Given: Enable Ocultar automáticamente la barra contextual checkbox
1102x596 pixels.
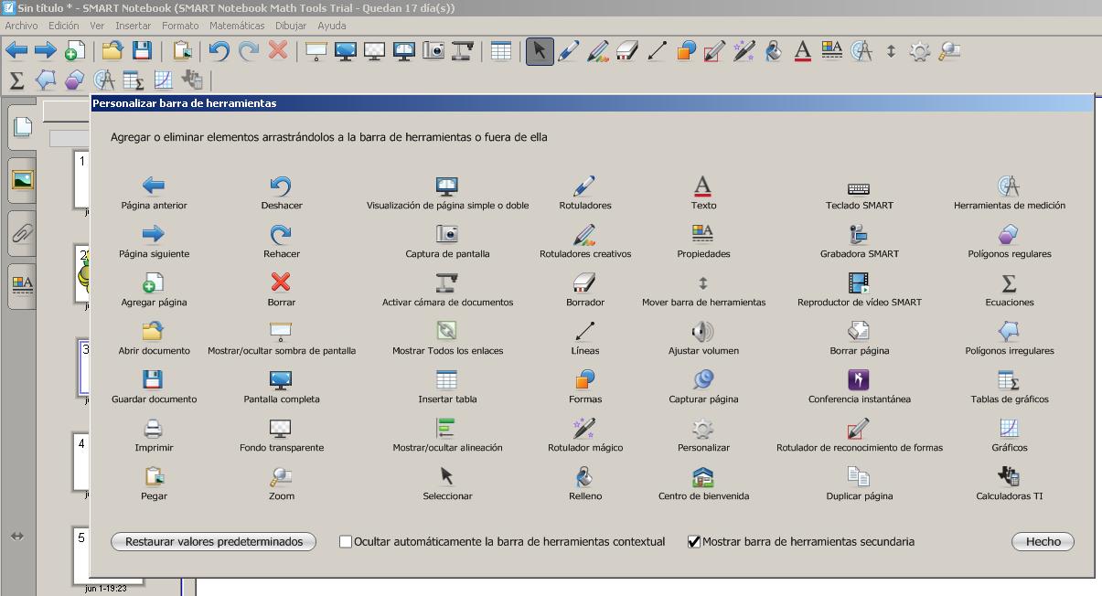Looking at the screenshot, I should point(346,542).
